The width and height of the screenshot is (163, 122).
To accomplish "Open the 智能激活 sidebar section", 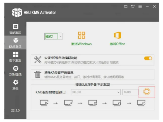I will click(15, 29).
